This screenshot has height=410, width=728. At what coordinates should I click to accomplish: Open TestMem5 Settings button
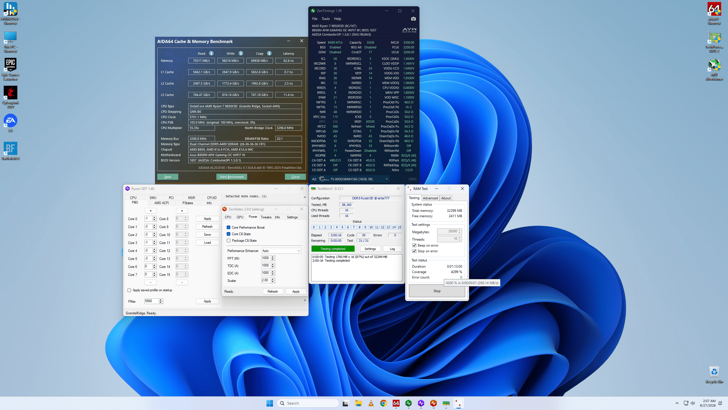pos(370,249)
